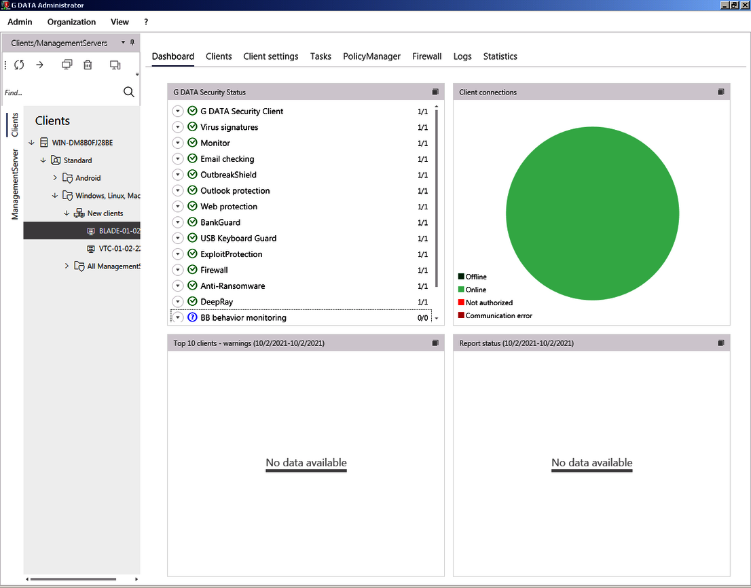Expand the Android client group

pos(55,177)
